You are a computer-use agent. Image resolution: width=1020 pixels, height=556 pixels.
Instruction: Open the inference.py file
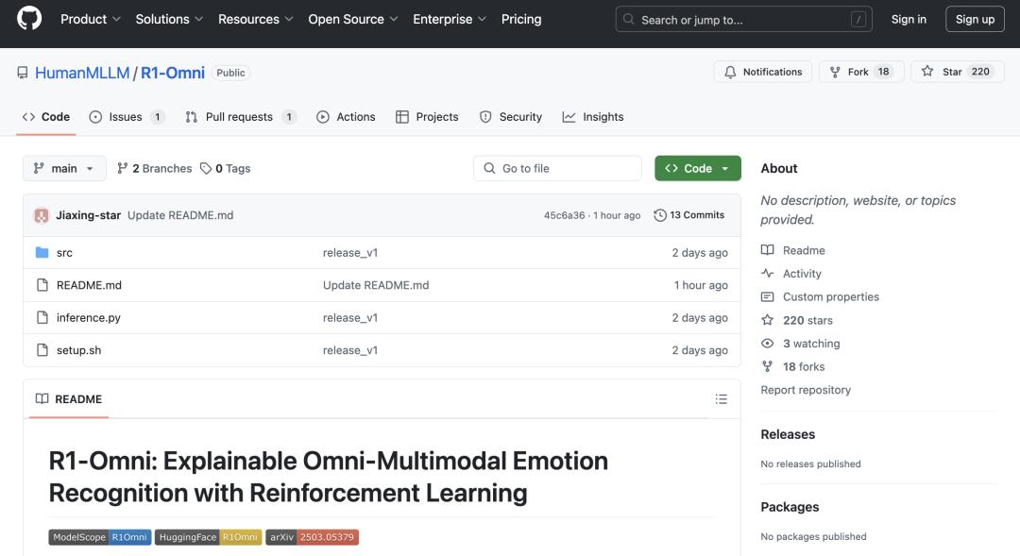click(89, 318)
